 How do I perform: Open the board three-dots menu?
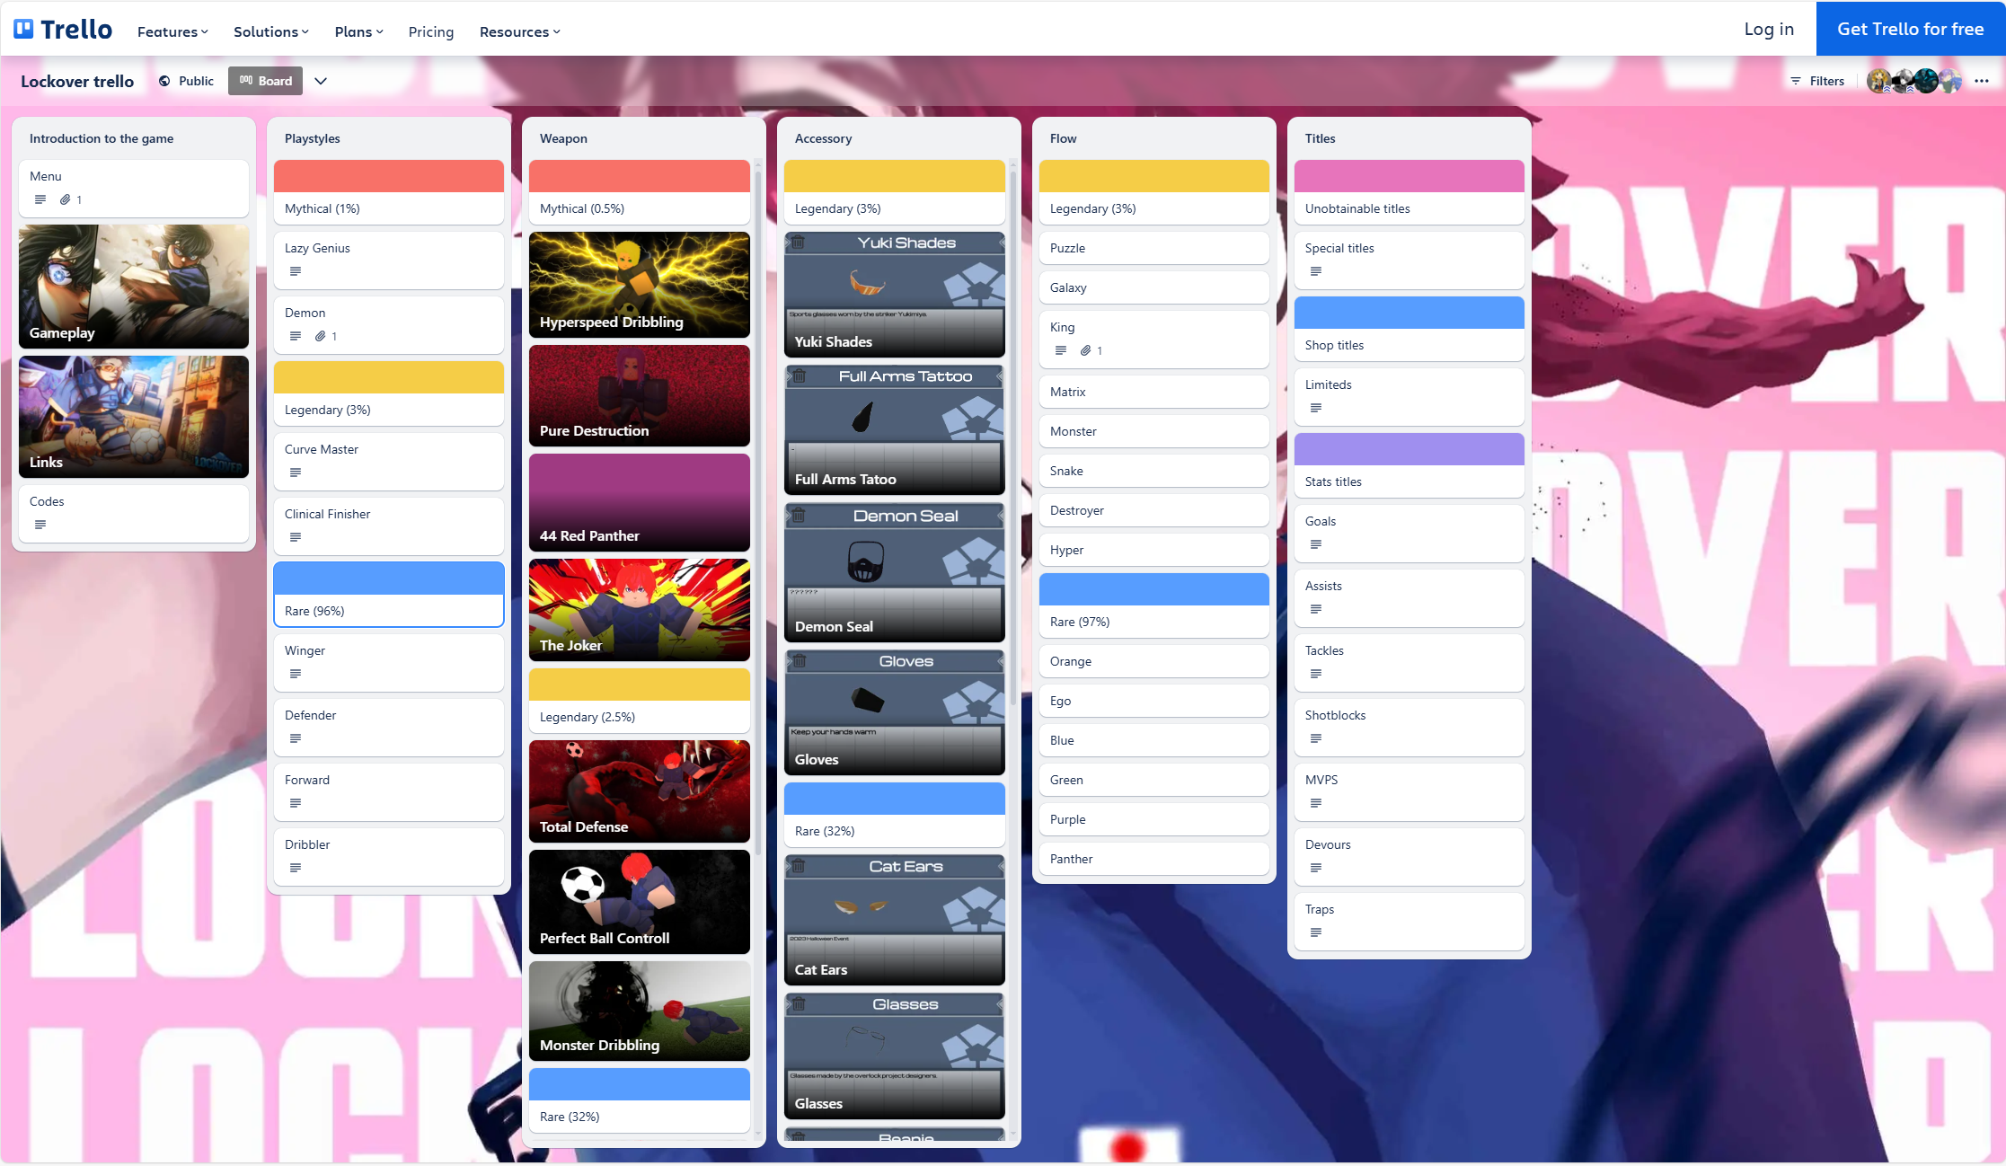(1981, 81)
